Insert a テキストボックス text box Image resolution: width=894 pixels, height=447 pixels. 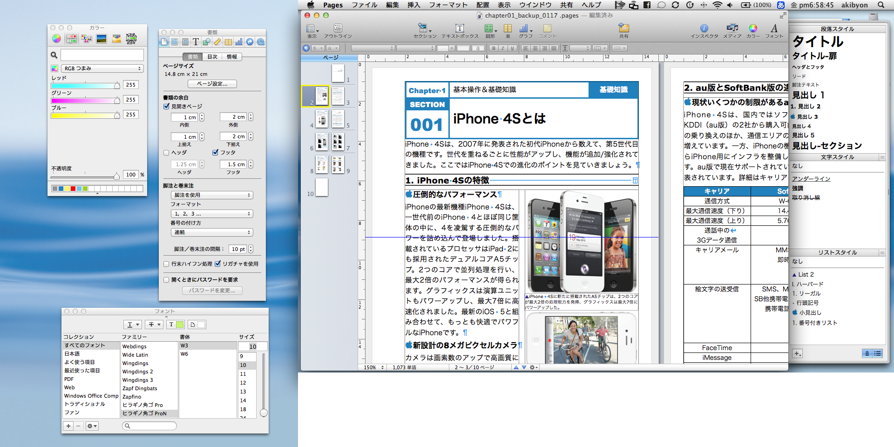pyautogui.click(x=460, y=31)
